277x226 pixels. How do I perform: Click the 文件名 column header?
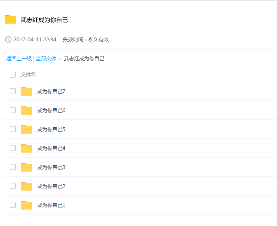[28, 75]
